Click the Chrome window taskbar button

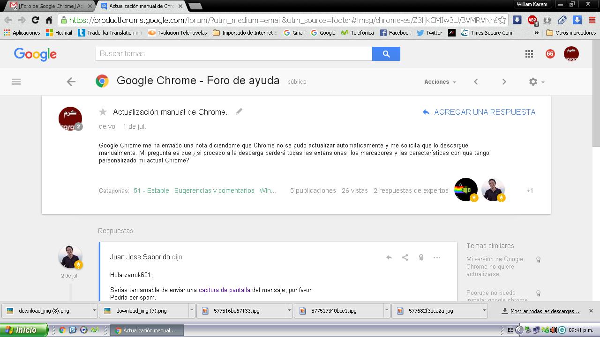tap(147, 330)
